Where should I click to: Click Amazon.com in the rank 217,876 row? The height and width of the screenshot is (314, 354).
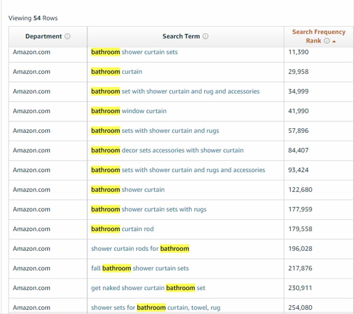click(x=31, y=268)
